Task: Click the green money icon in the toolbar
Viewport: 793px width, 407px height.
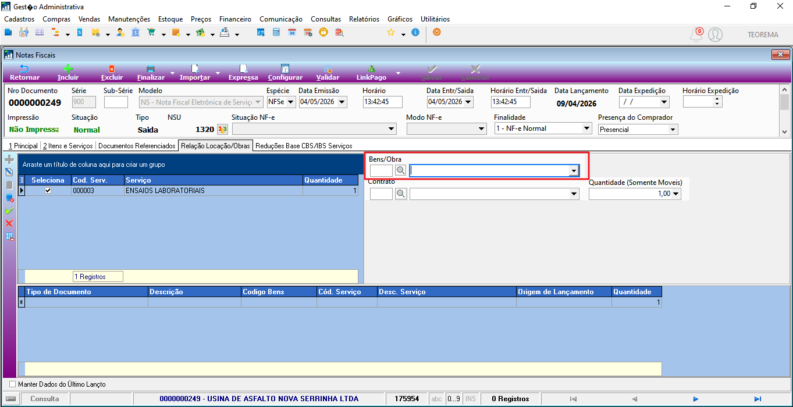Action: 200,33
